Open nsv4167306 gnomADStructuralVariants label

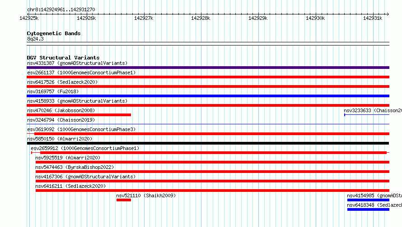(85, 177)
